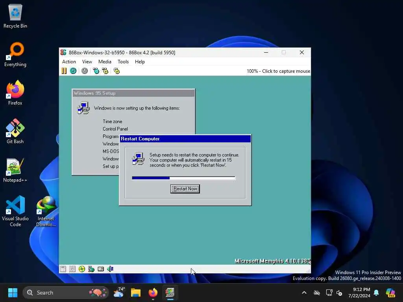Viewport: 403px width, 302px height.
Task: Click the taskbar Search box
Action: pos(66,293)
